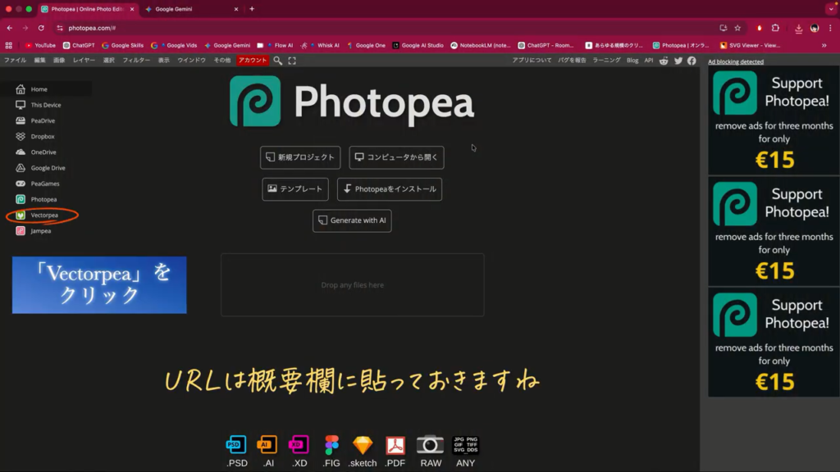Open Photopea's Twitter page icon

678,61
